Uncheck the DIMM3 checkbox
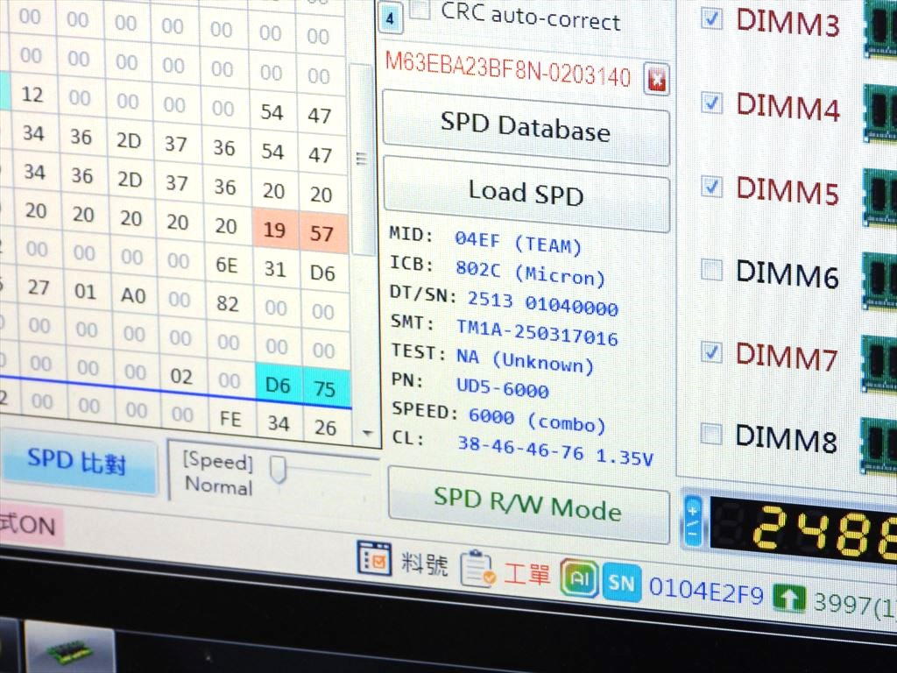Viewport: 897px width, 673px height. click(711, 18)
